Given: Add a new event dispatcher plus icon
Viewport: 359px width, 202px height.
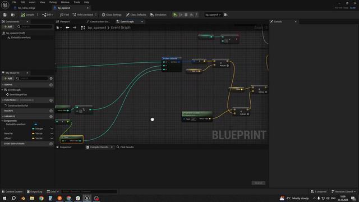Looking at the screenshot, I should [51, 144].
